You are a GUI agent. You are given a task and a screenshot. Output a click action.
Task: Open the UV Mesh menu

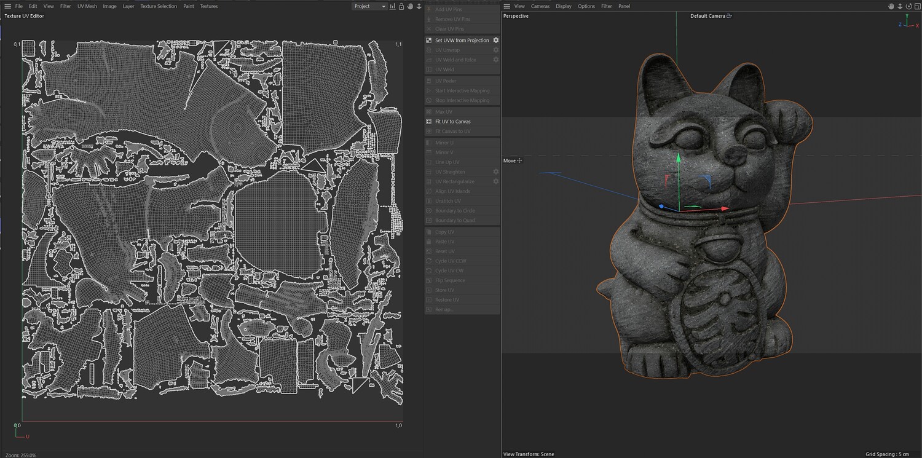87,6
